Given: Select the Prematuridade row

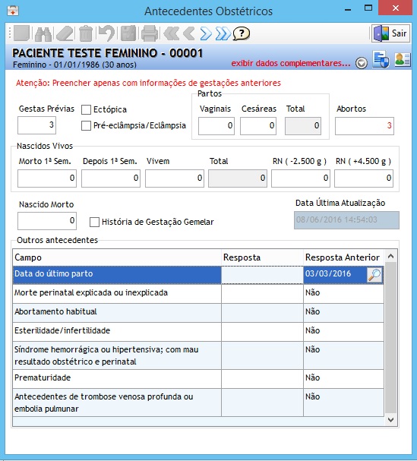Looking at the screenshot, I should [x=198, y=379].
